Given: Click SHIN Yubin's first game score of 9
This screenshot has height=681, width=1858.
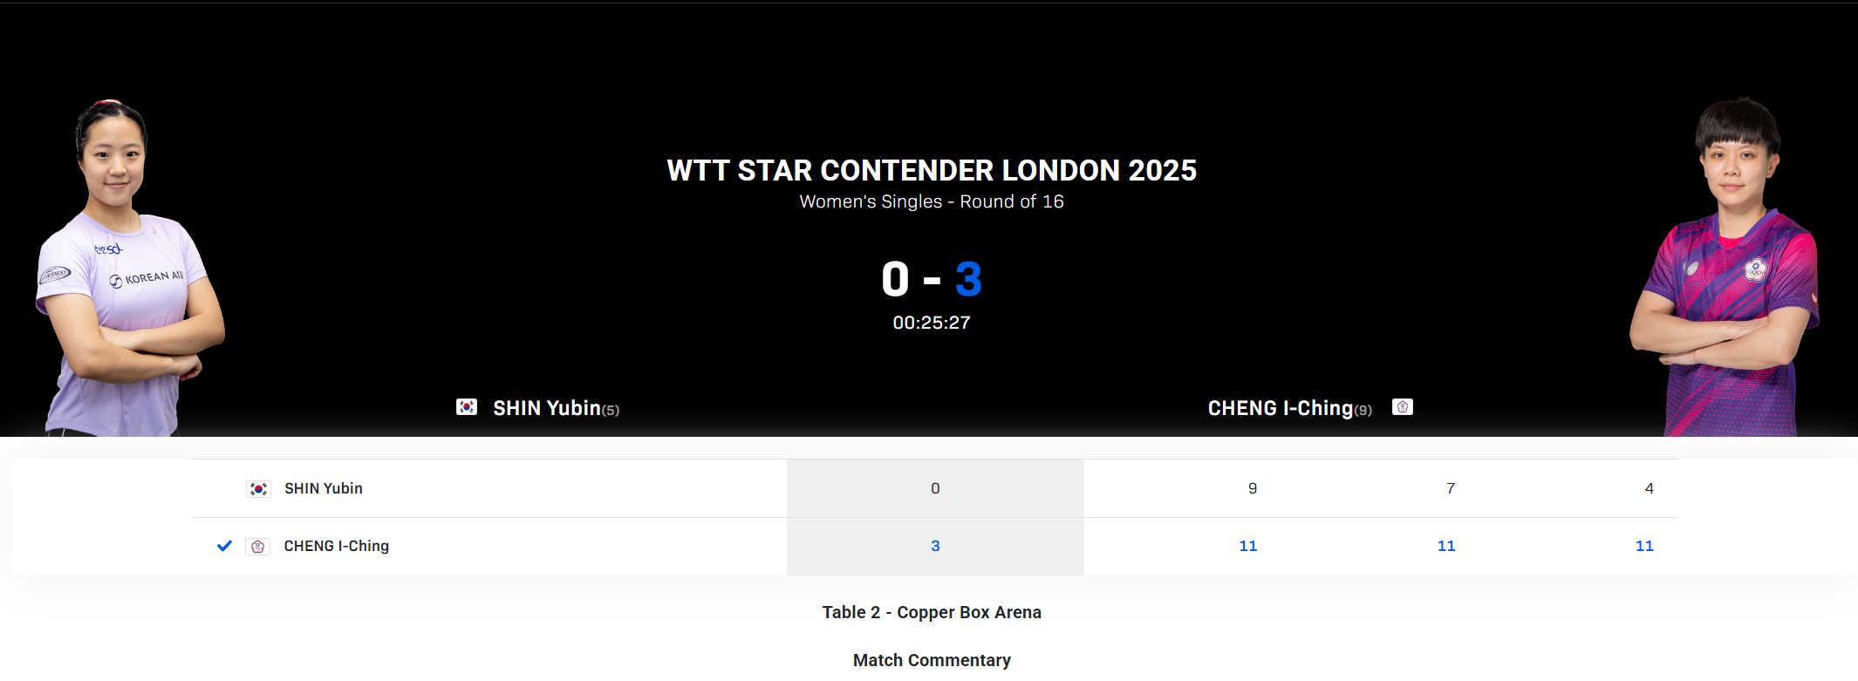Looking at the screenshot, I should pyautogui.click(x=1253, y=488).
